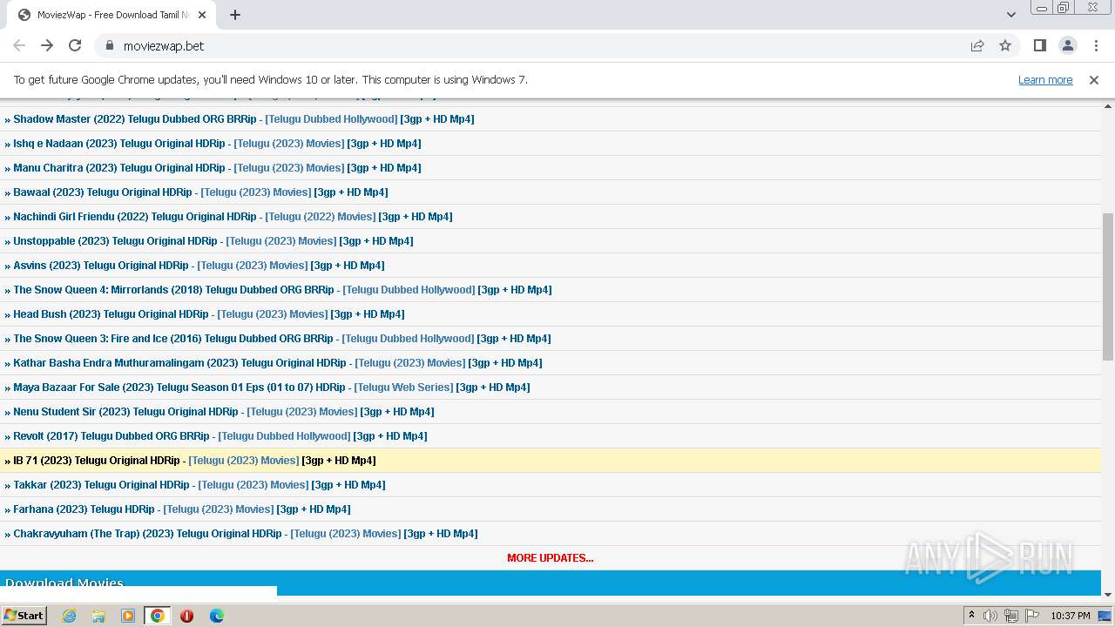Screen dimensions: 1115x627
Task: Show hidden system tray icons
Action: tap(971, 616)
